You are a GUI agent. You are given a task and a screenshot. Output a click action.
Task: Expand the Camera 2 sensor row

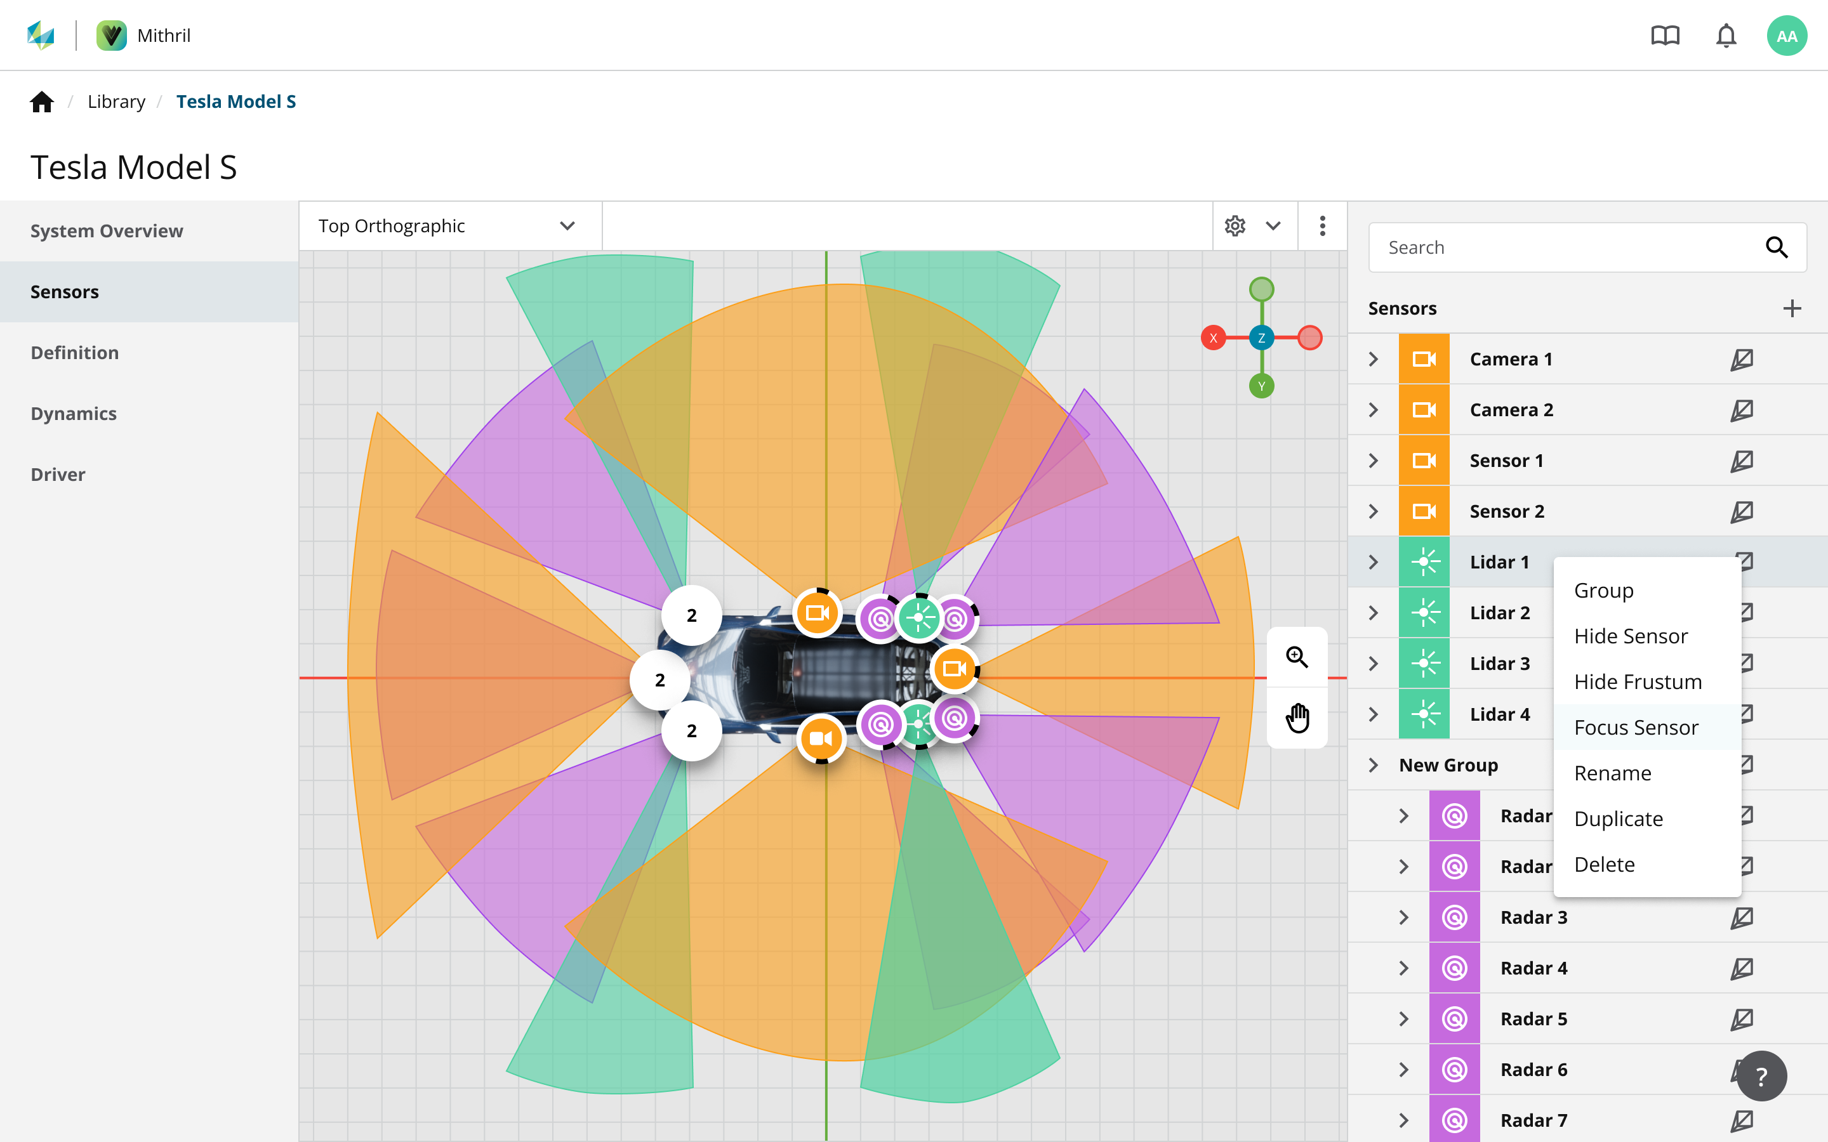1374,410
